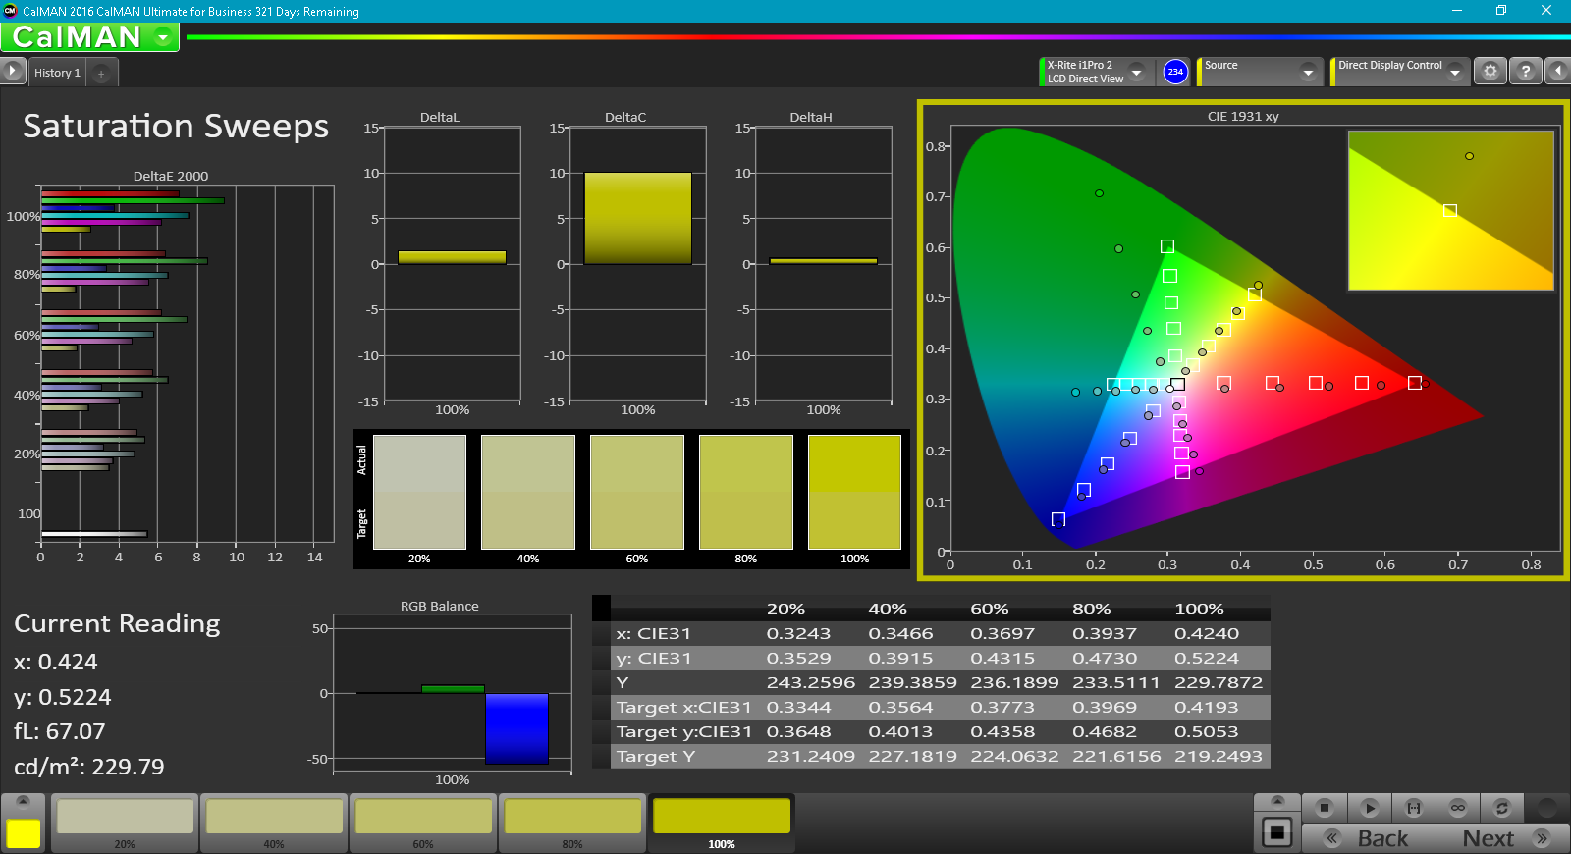Select the 60% saturation swatch in bottom strip

pos(423,823)
